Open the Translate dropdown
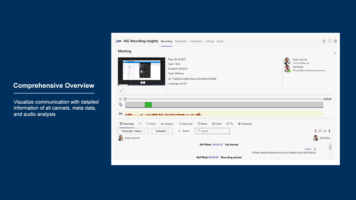 [x=162, y=131]
